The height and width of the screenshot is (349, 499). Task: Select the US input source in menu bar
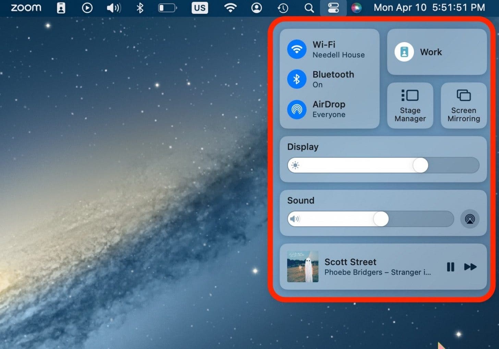pos(200,7)
